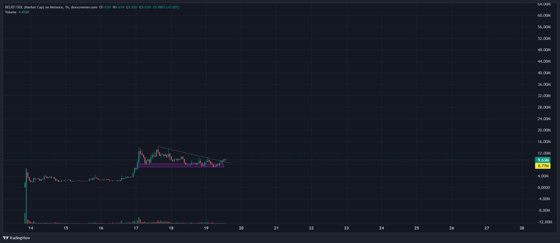Click date 26 on the time axis
The image size is (560, 243).
click(452, 229)
